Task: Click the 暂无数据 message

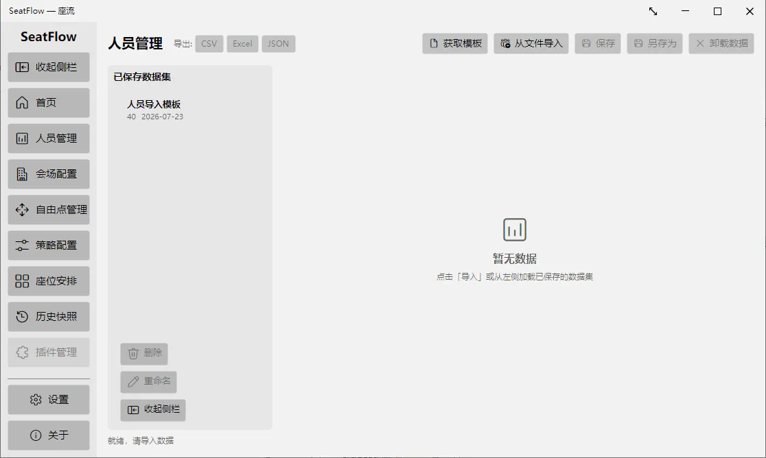Action: coord(514,258)
